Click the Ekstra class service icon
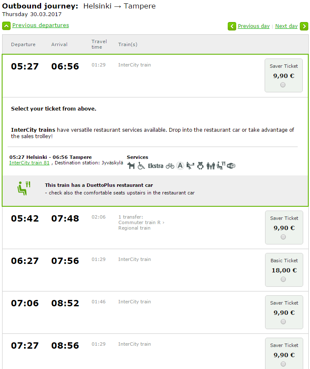 (156, 166)
